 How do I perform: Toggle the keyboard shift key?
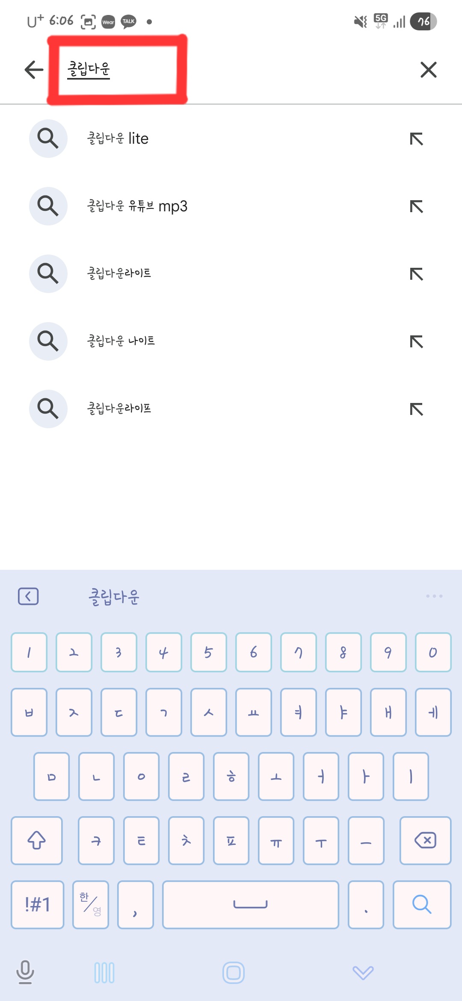[x=37, y=840]
